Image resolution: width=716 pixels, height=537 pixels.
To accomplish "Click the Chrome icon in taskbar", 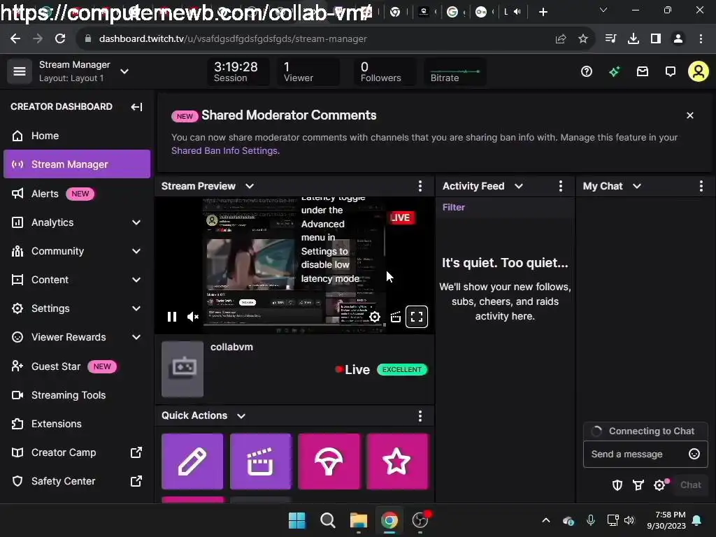I will [x=389, y=520].
